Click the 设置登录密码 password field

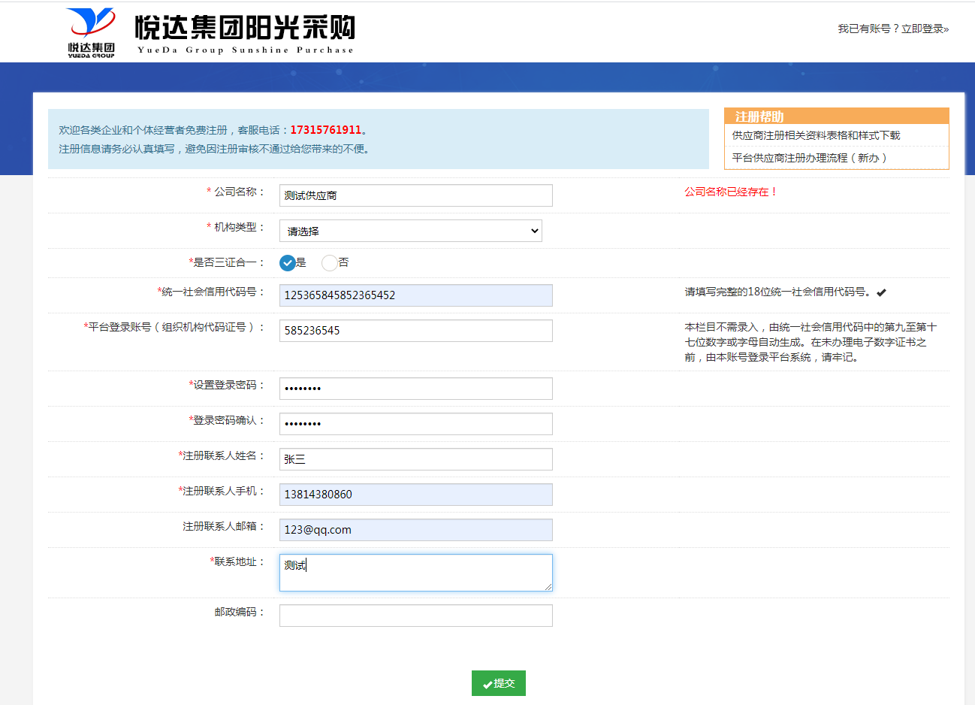click(x=415, y=389)
